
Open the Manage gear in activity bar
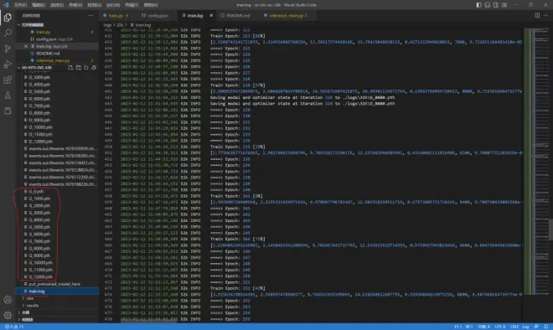coord(8,315)
